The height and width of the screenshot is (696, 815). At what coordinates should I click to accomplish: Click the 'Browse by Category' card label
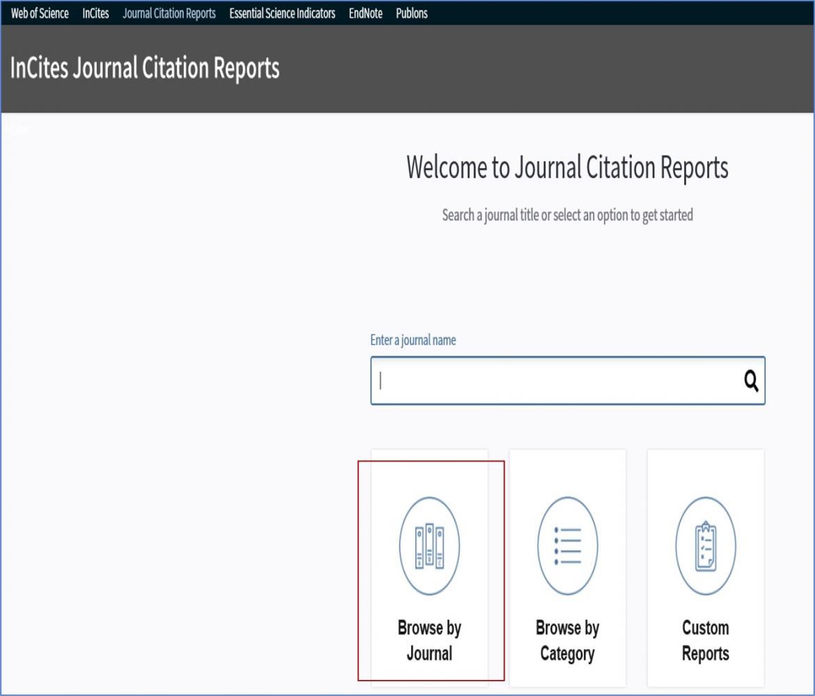tap(568, 640)
